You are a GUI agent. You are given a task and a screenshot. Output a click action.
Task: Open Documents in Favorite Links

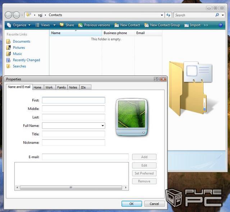point(22,41)
